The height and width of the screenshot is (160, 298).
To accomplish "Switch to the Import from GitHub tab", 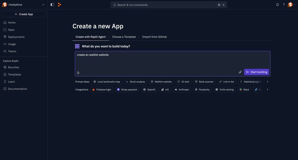I will (x=154, y=37).
